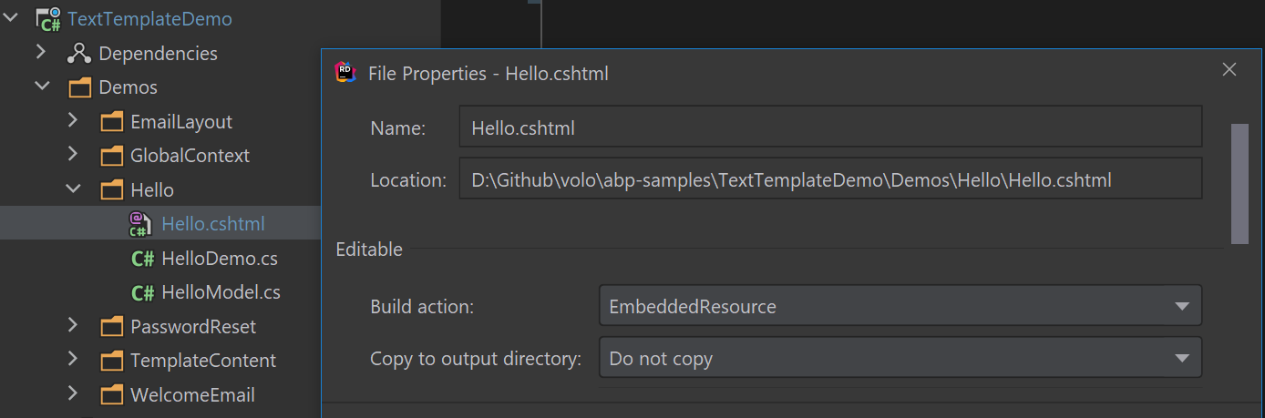Collapse the TextTemplateDemo project node
The width and height of the screenshot is (1265, 418).
[11, 18]
